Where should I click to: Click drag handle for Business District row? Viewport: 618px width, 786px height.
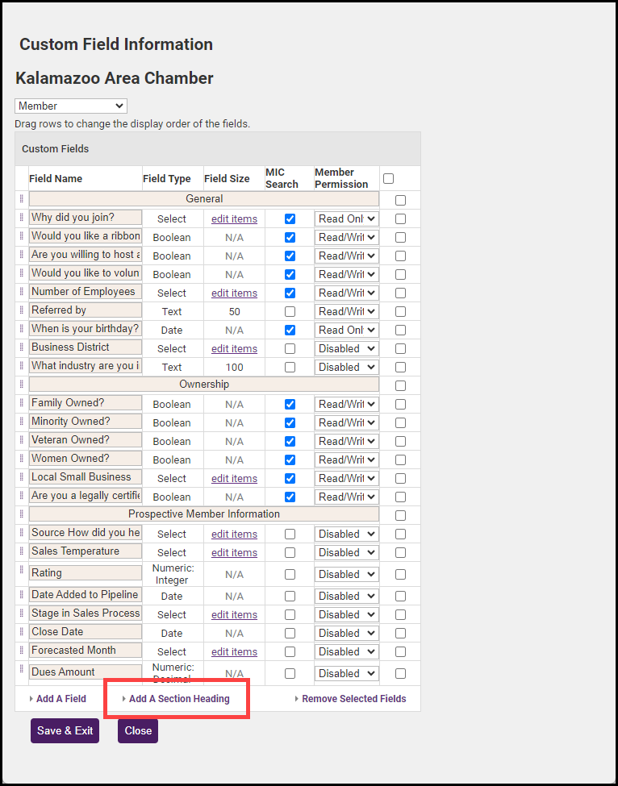click(x=22, y=347)
